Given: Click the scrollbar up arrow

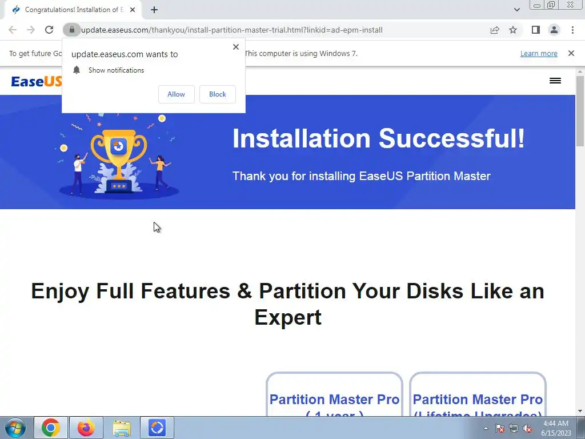Looking at the screenshot, I should tap(580, 71).
